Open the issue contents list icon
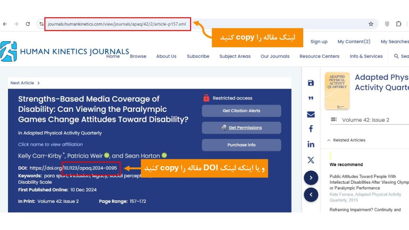 click(334, 119)
